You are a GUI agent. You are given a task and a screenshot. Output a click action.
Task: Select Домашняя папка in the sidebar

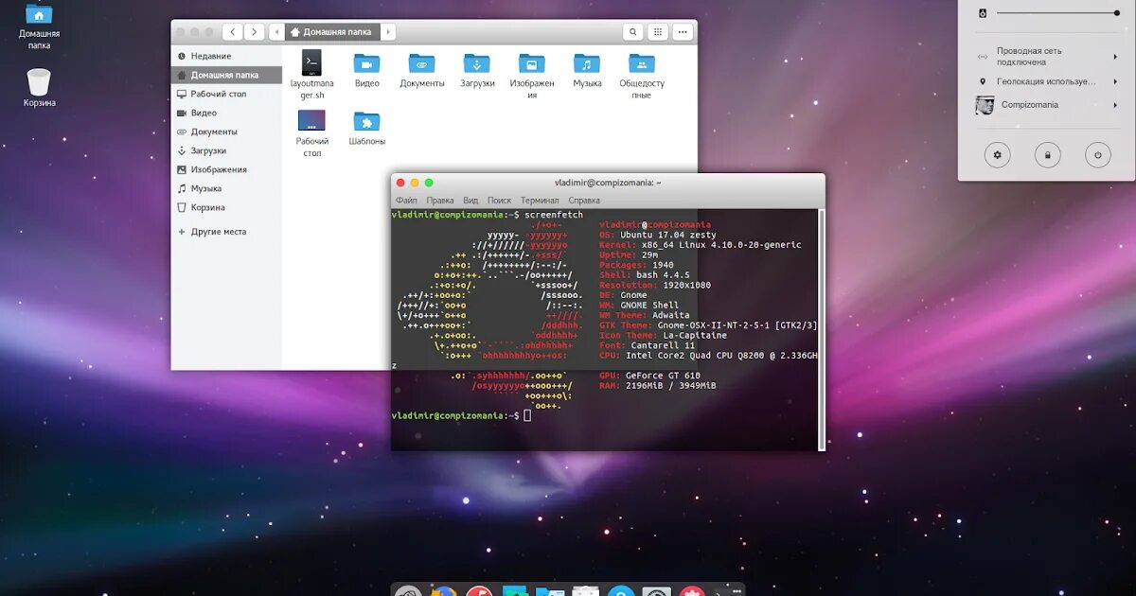click(226, 75)
